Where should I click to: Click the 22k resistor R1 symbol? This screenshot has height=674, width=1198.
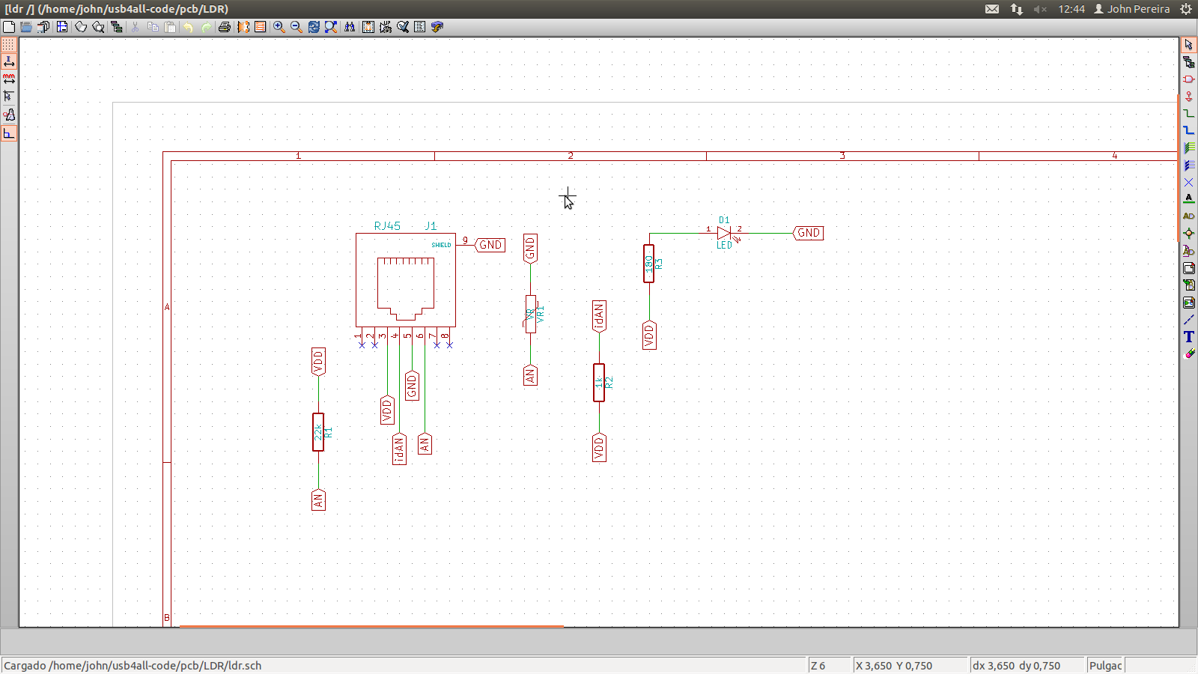click(318, 432)
